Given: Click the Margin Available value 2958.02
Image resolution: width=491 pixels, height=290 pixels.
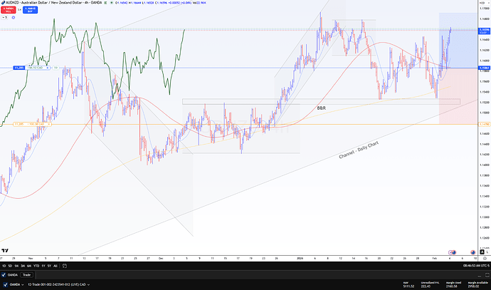Looking at the screenshot, I should click(x=473, y=286).
